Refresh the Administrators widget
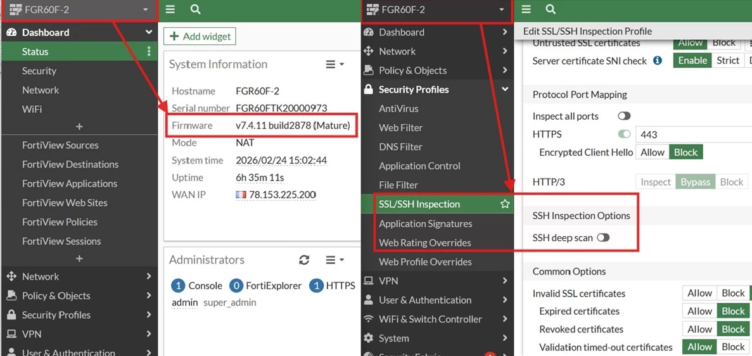The width and height of the screenshot is (752, 356). click(x=304, y=260)
